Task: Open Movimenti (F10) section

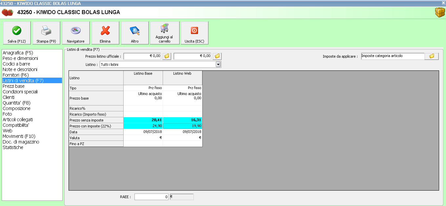Action: [x=32, y=136]
